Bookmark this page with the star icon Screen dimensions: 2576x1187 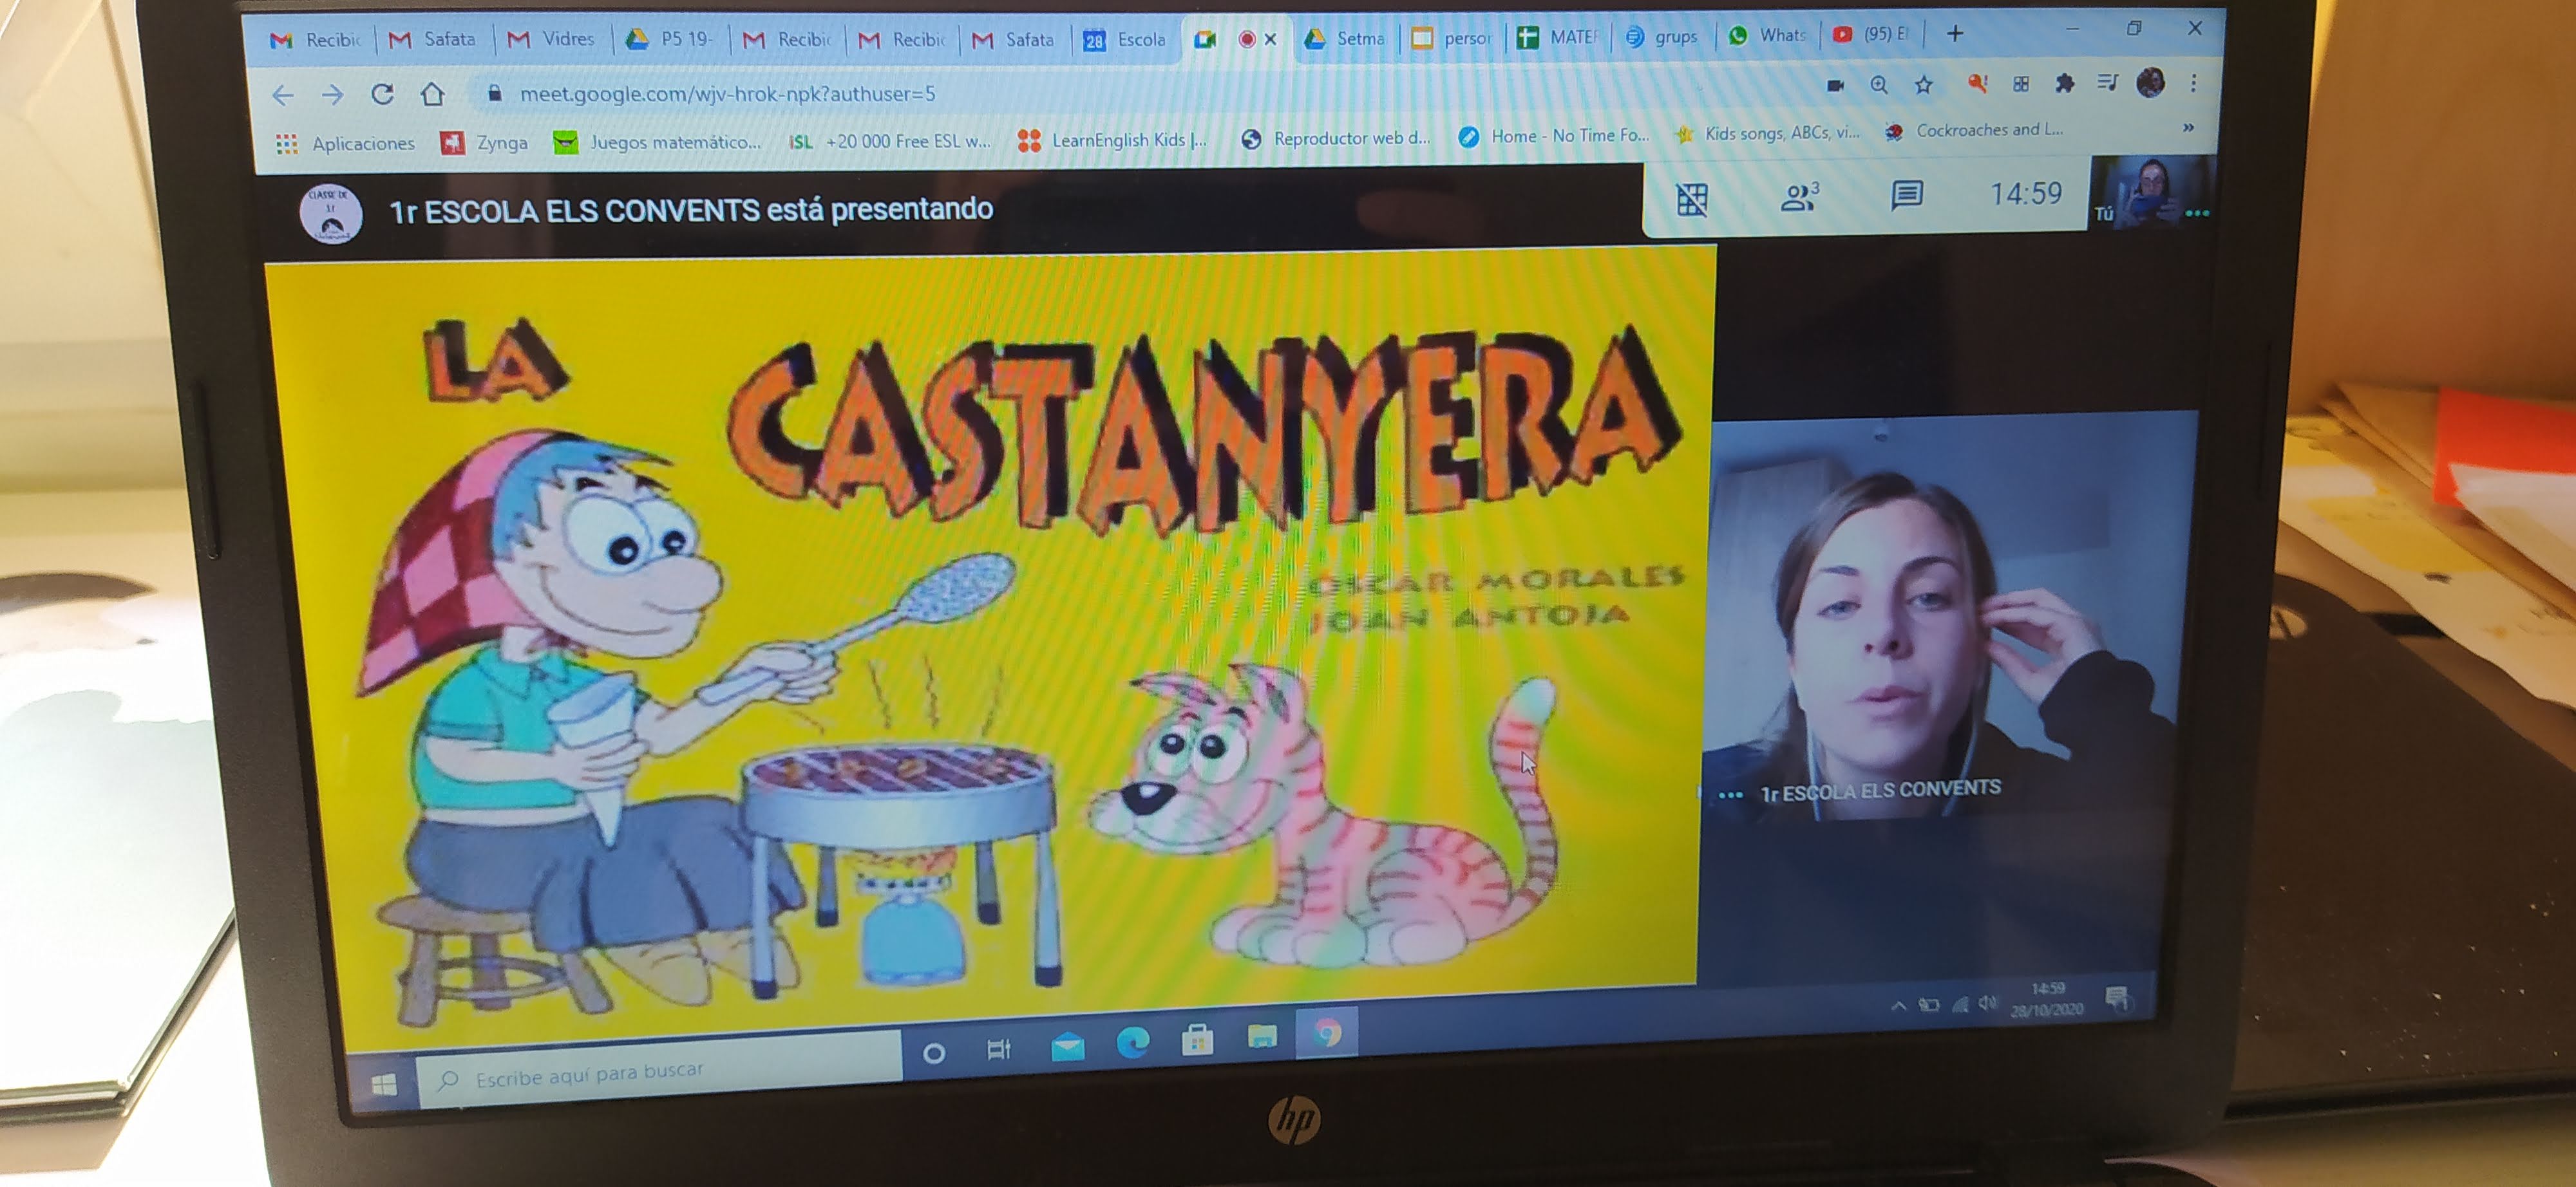click(x=1923, y=85)
